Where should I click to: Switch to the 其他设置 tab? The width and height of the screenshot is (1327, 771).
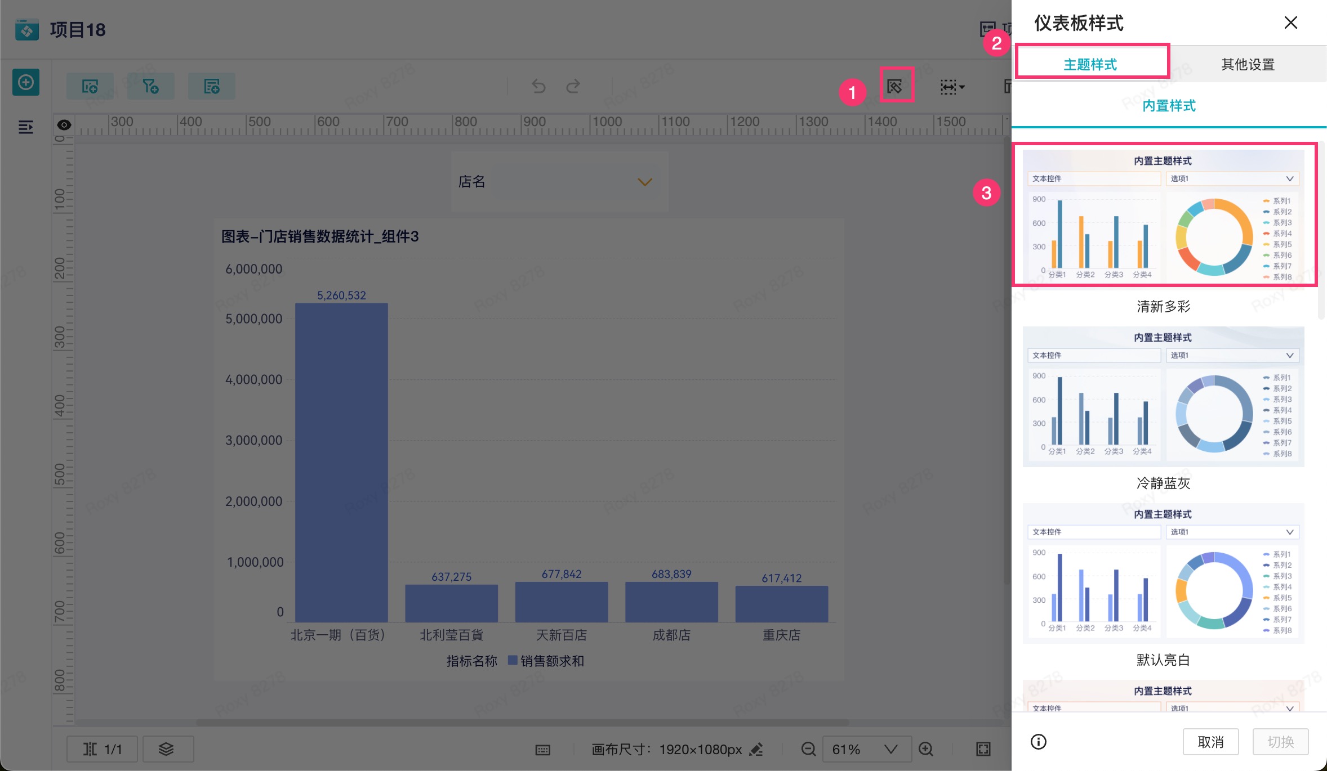(x=1248, y=64)
